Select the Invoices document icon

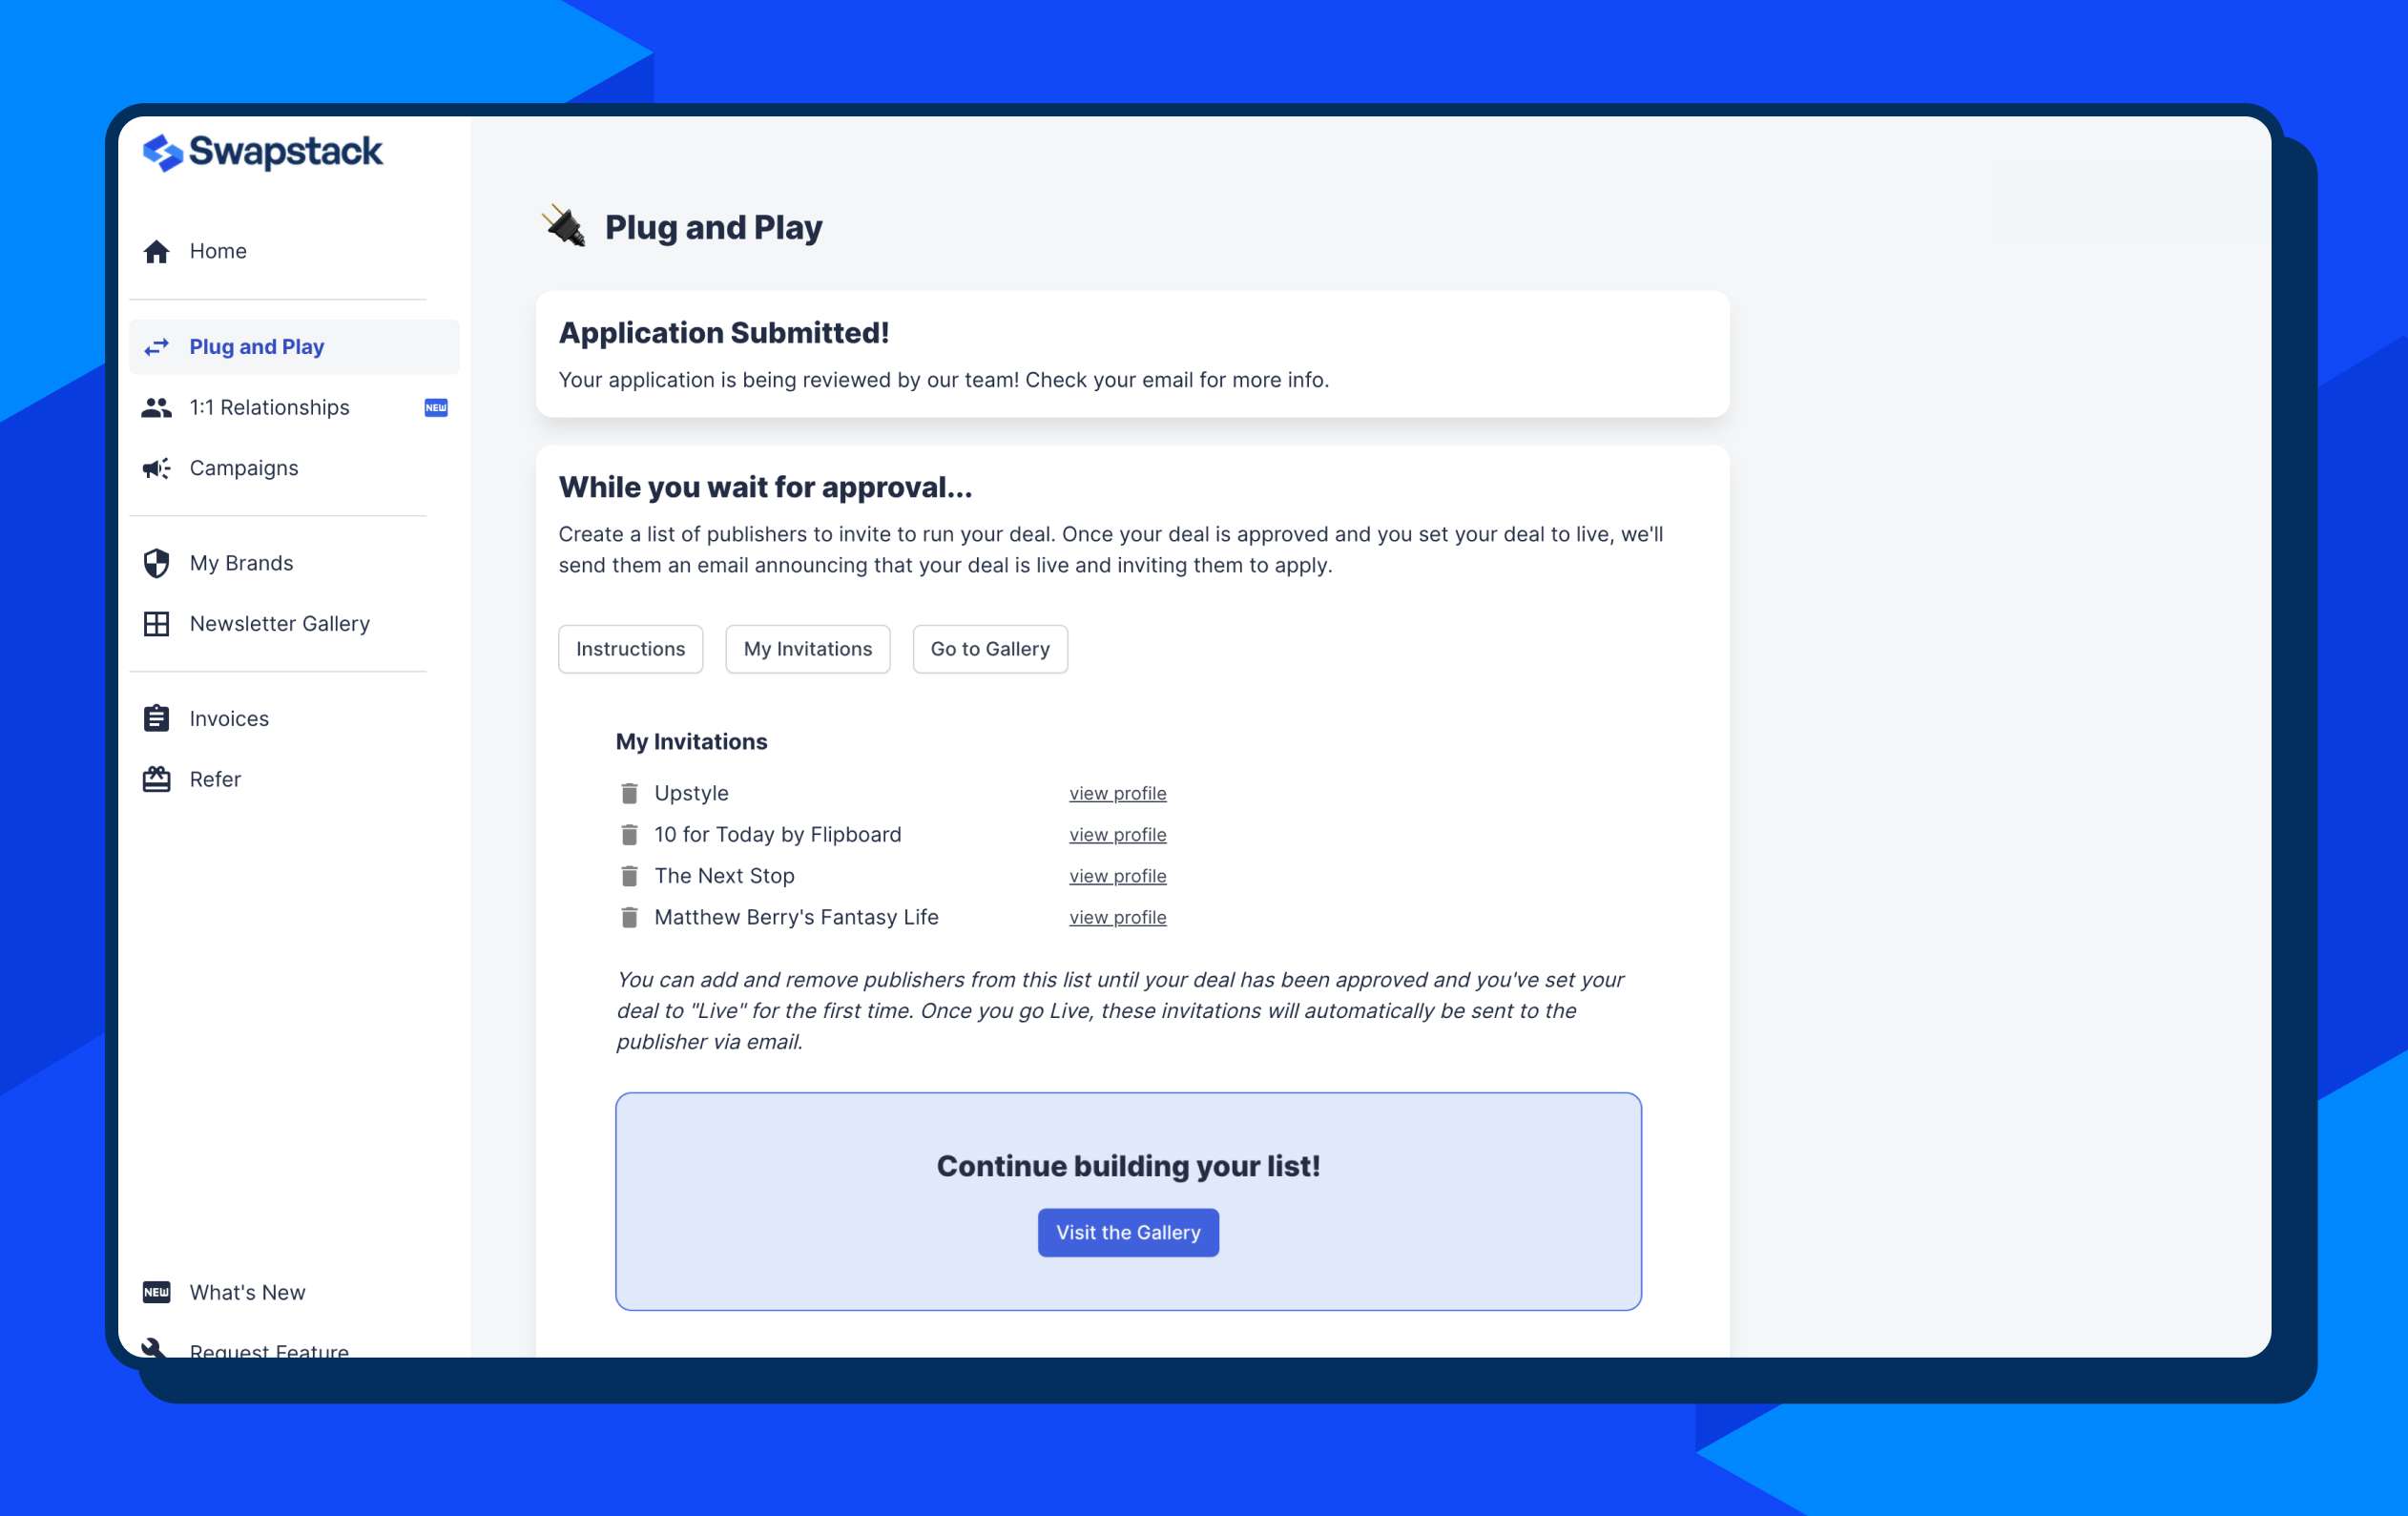[156, 717]
